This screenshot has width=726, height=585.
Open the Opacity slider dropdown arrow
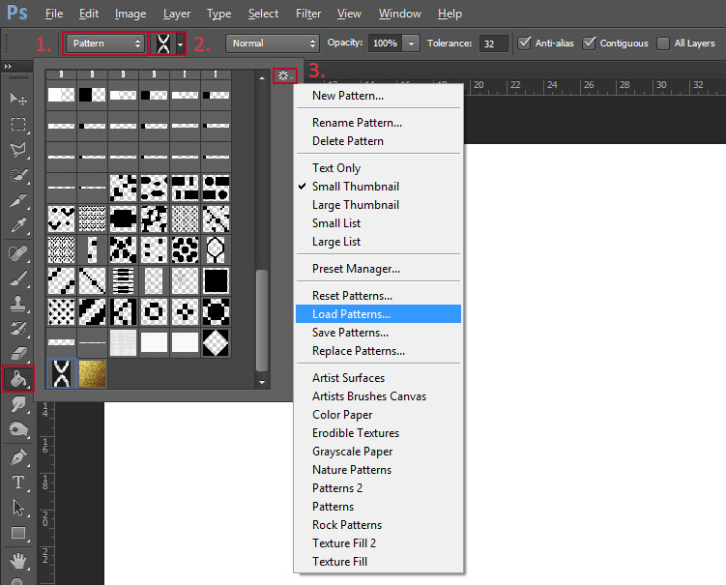point(412,44)
